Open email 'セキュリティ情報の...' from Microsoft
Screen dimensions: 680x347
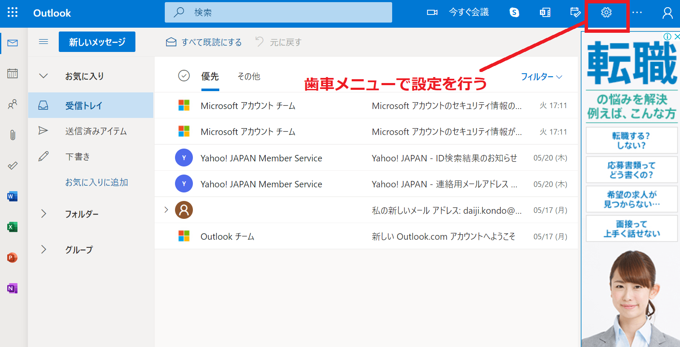pyautogui.click(x=366, y=105)
